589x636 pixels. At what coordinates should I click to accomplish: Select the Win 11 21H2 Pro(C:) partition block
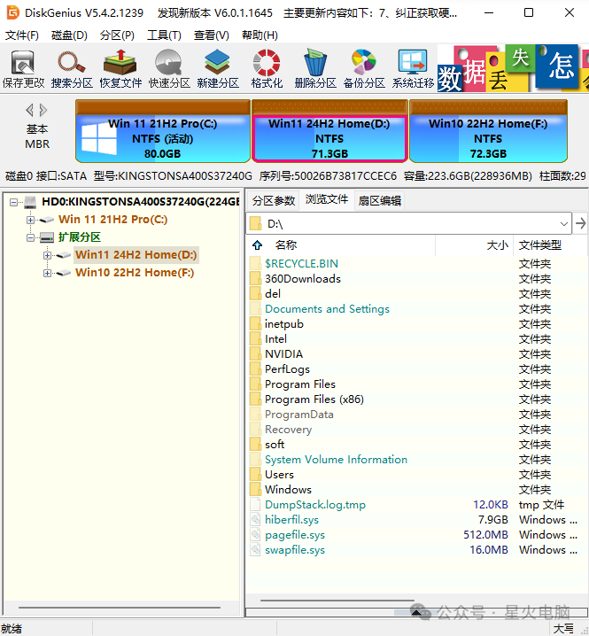[x=163, y=131]
